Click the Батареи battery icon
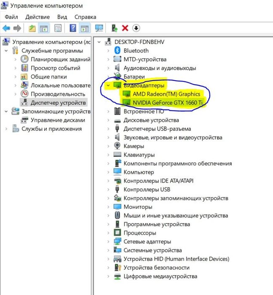This screenshot has height=295, width=273. click(x=118, y=76)
